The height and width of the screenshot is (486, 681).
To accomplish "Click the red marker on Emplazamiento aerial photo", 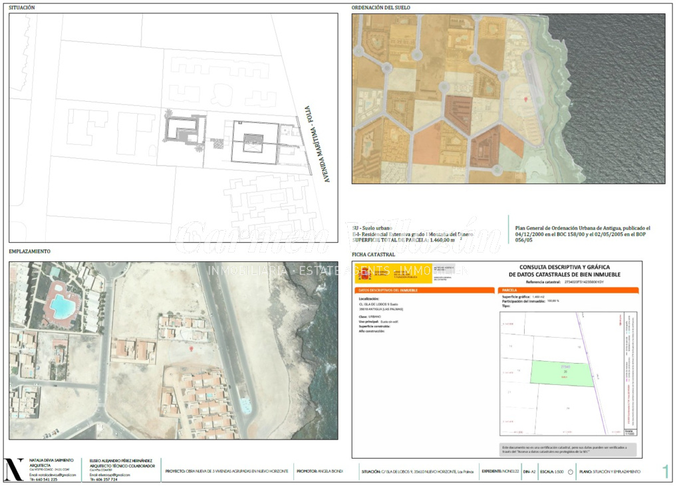I will [x=192, y=348].
